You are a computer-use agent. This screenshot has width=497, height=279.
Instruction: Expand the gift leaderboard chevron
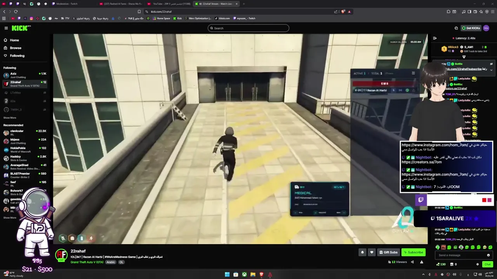click(464, 57)
